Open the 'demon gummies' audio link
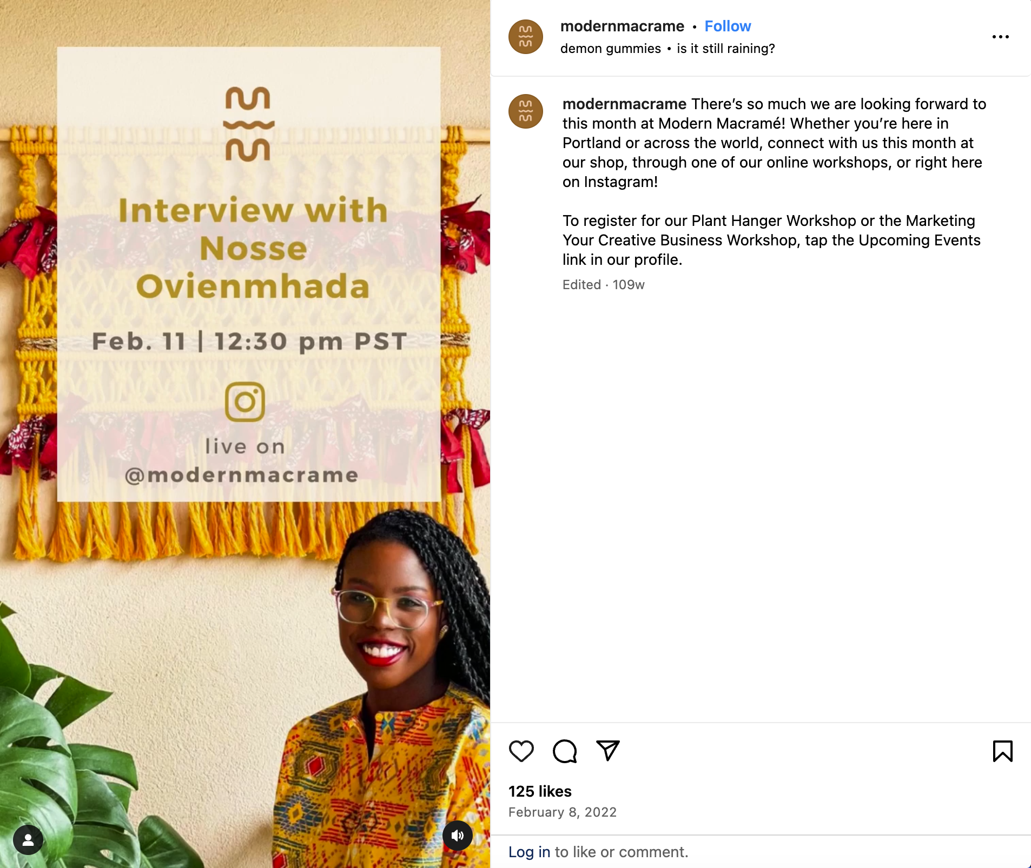 611,49
